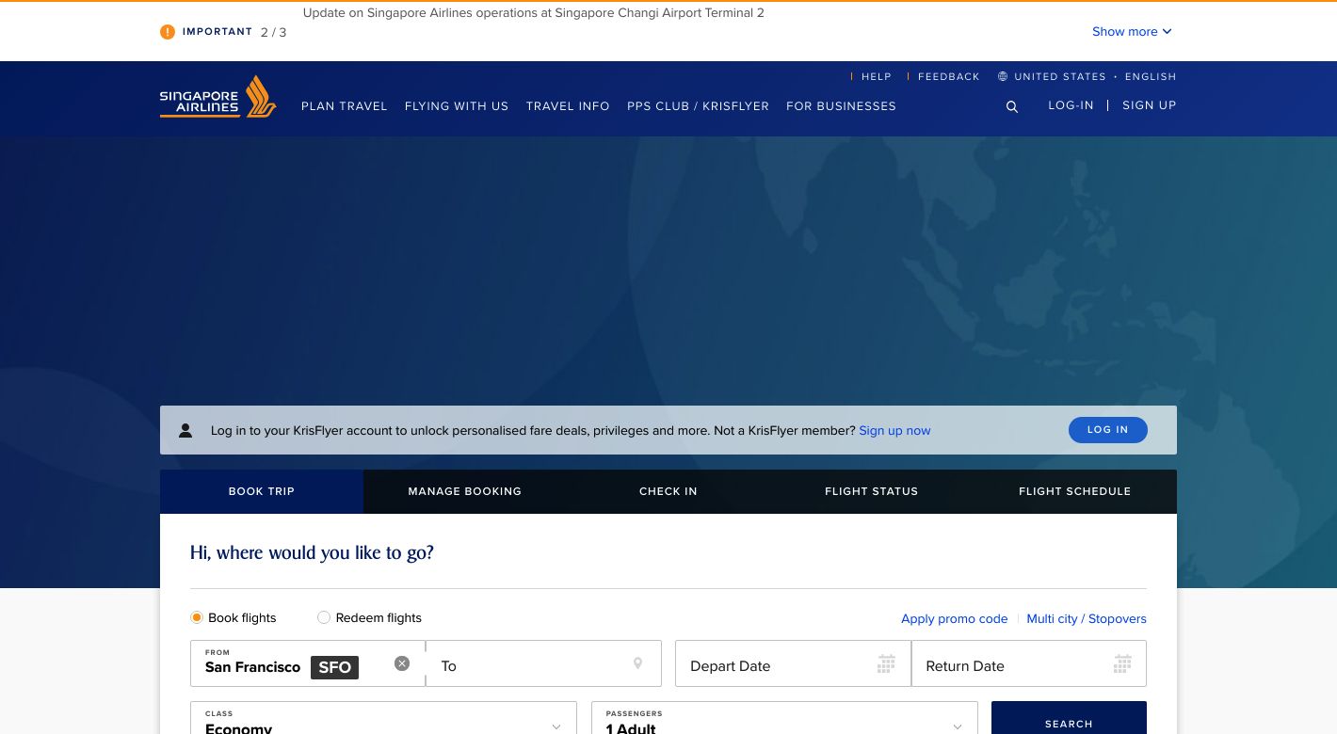Open the PPS Club / KrisFlyer menu
The image size is (1337, 734).
[x=698, y=106]
